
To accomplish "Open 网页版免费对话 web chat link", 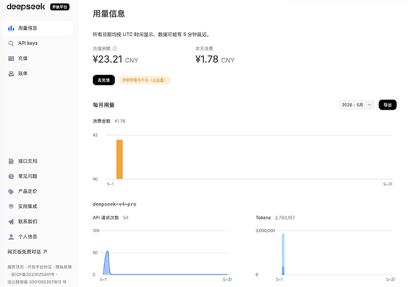I will (x=27, y=252).
